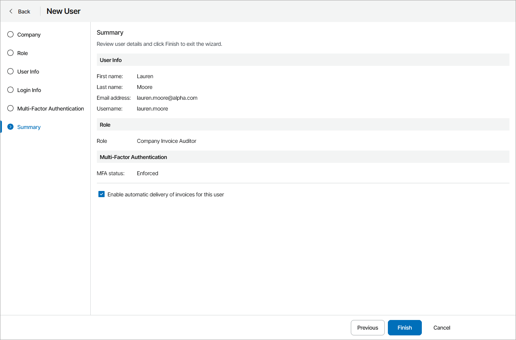Click the Company Invoice Auditor role value
This screenshot has width=516, height=340.
(166, 141)
